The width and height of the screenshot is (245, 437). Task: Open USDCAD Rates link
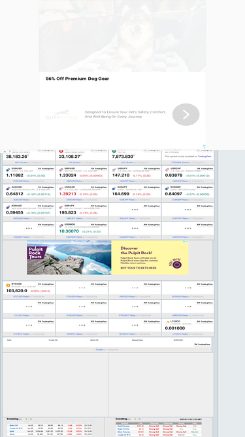[x=74, y=200]
